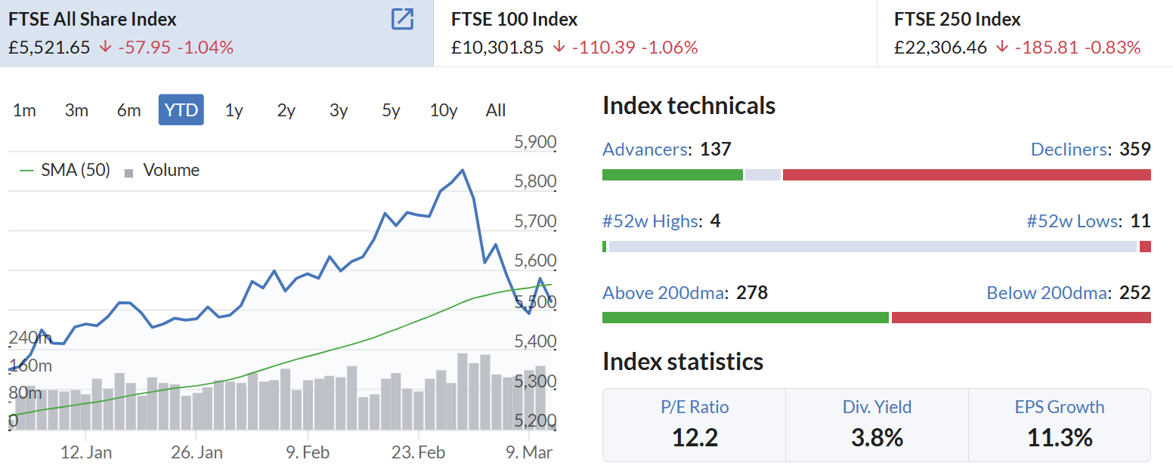
Task: Open the Div. Yield statistic link
Action: point(877,407)
